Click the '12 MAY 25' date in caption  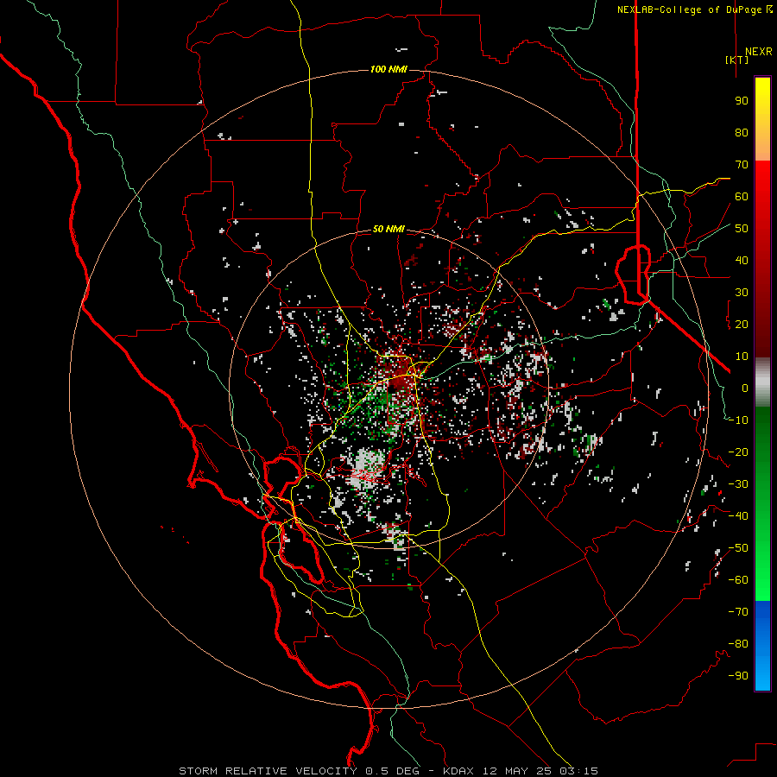[x=517, y=771]
